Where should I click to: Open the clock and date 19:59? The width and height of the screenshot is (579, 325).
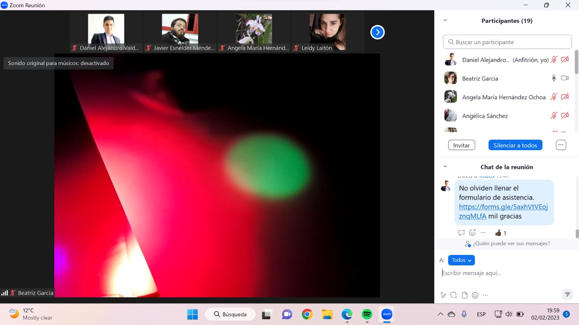[545, 314]
